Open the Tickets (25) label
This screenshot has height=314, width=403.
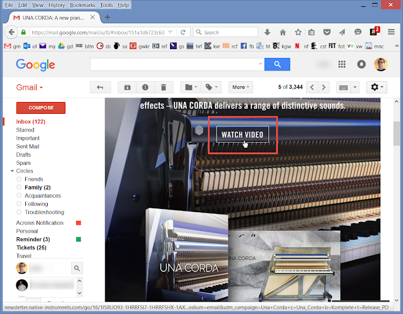point(31,247)
